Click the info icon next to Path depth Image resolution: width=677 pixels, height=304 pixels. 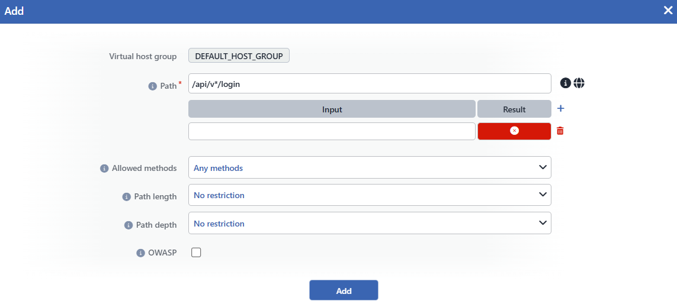point(128,225)
